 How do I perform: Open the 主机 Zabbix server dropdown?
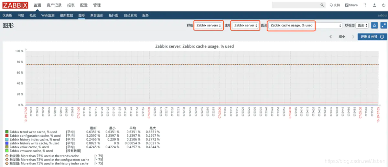tap(246, 25)
